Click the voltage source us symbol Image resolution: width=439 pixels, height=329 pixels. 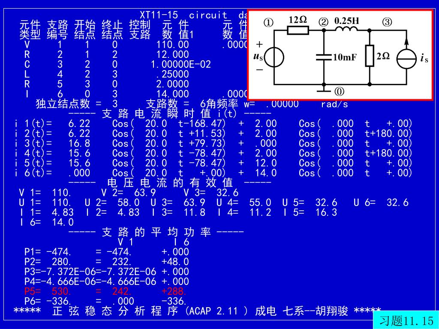(274, 57)
